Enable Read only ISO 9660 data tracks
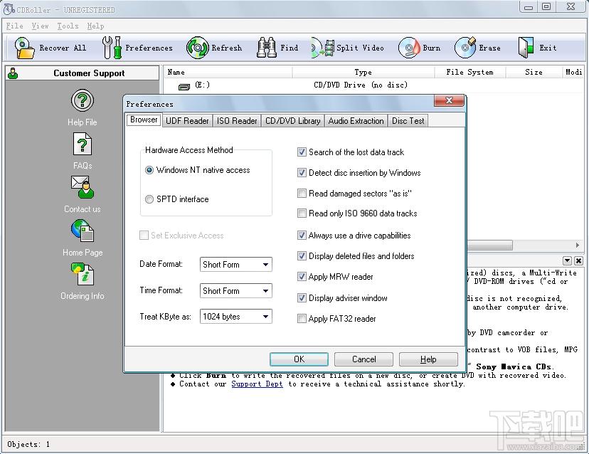Image resolution: width=589 pixels, height=454 pixels. [302, 213]
